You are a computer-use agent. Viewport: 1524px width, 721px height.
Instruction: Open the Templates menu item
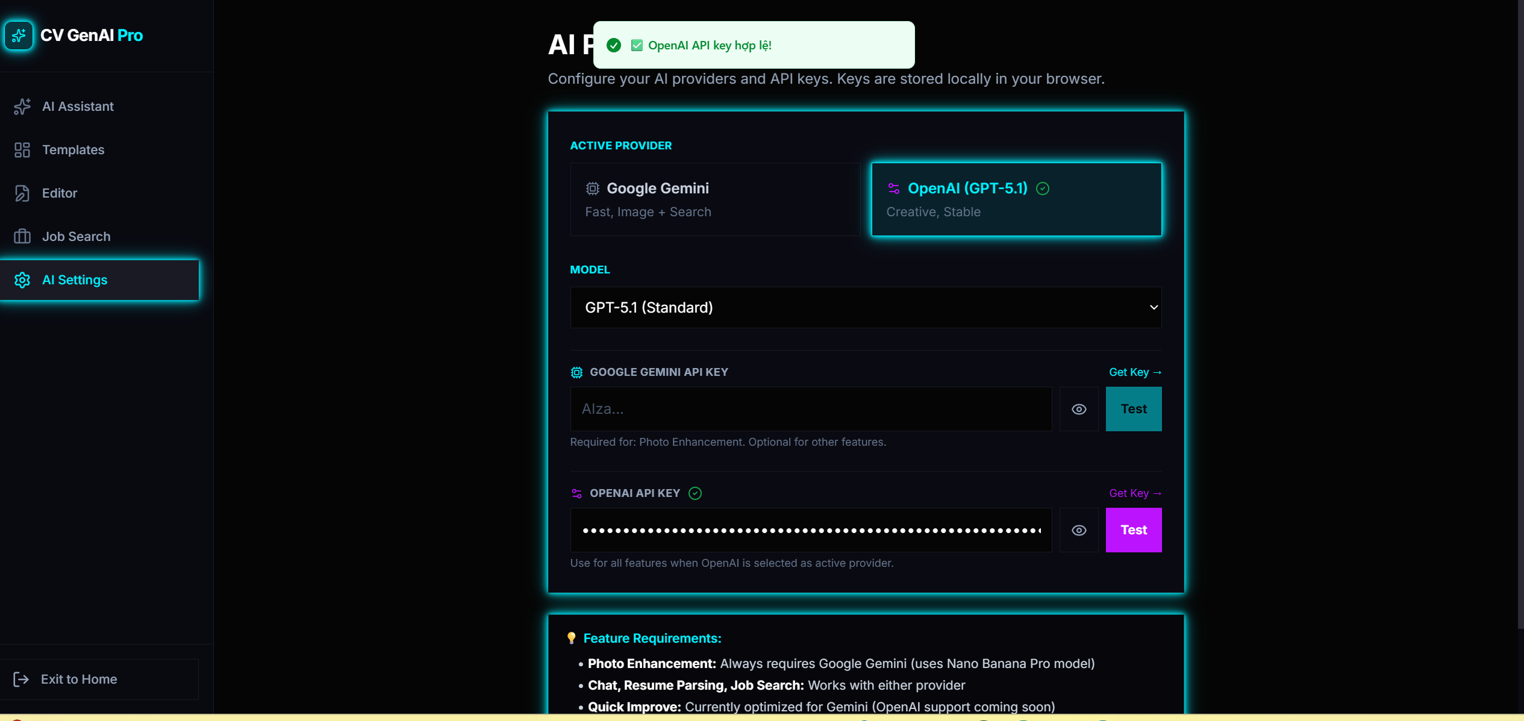73,150
